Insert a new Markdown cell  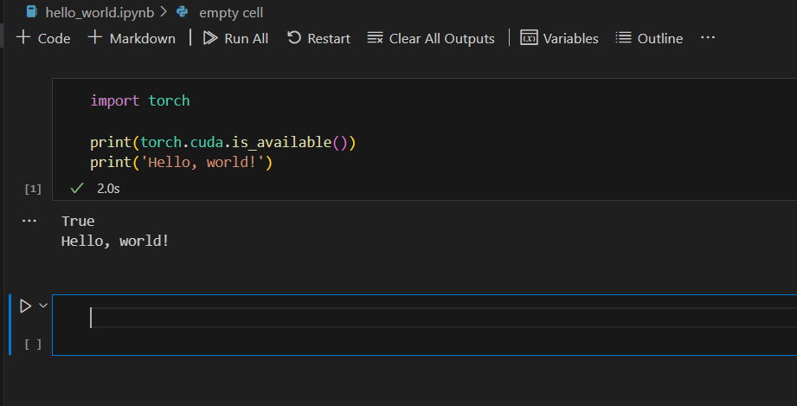coord(132,38)
